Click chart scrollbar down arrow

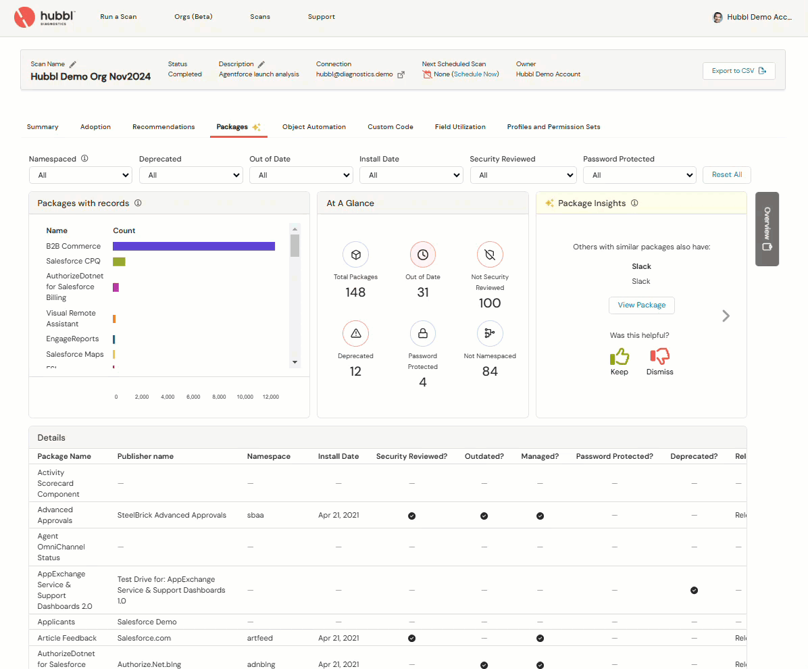295,362
